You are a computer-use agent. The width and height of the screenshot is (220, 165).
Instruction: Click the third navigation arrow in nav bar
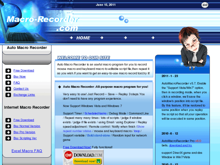click(x=126, y=38)
